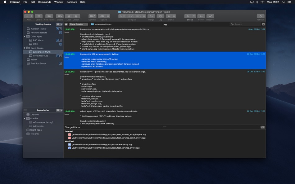
Task: Collapse the Open Source group
Action: tap(25, 48)
